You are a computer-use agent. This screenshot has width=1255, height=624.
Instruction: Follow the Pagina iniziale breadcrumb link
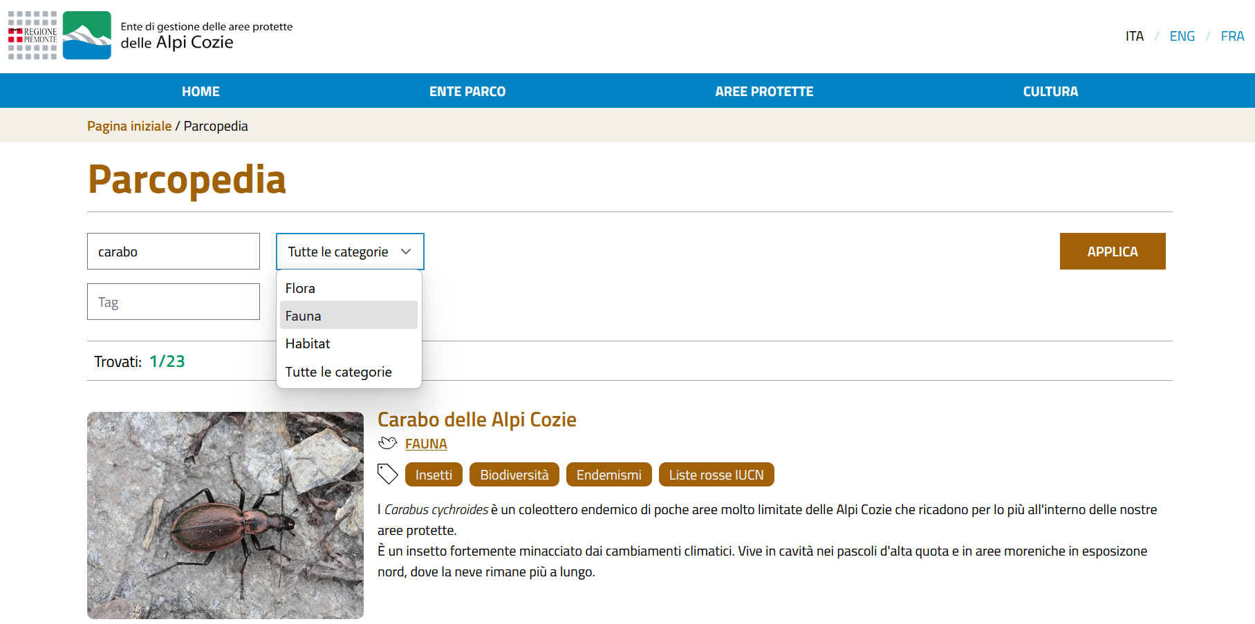(x=129, y=126)
